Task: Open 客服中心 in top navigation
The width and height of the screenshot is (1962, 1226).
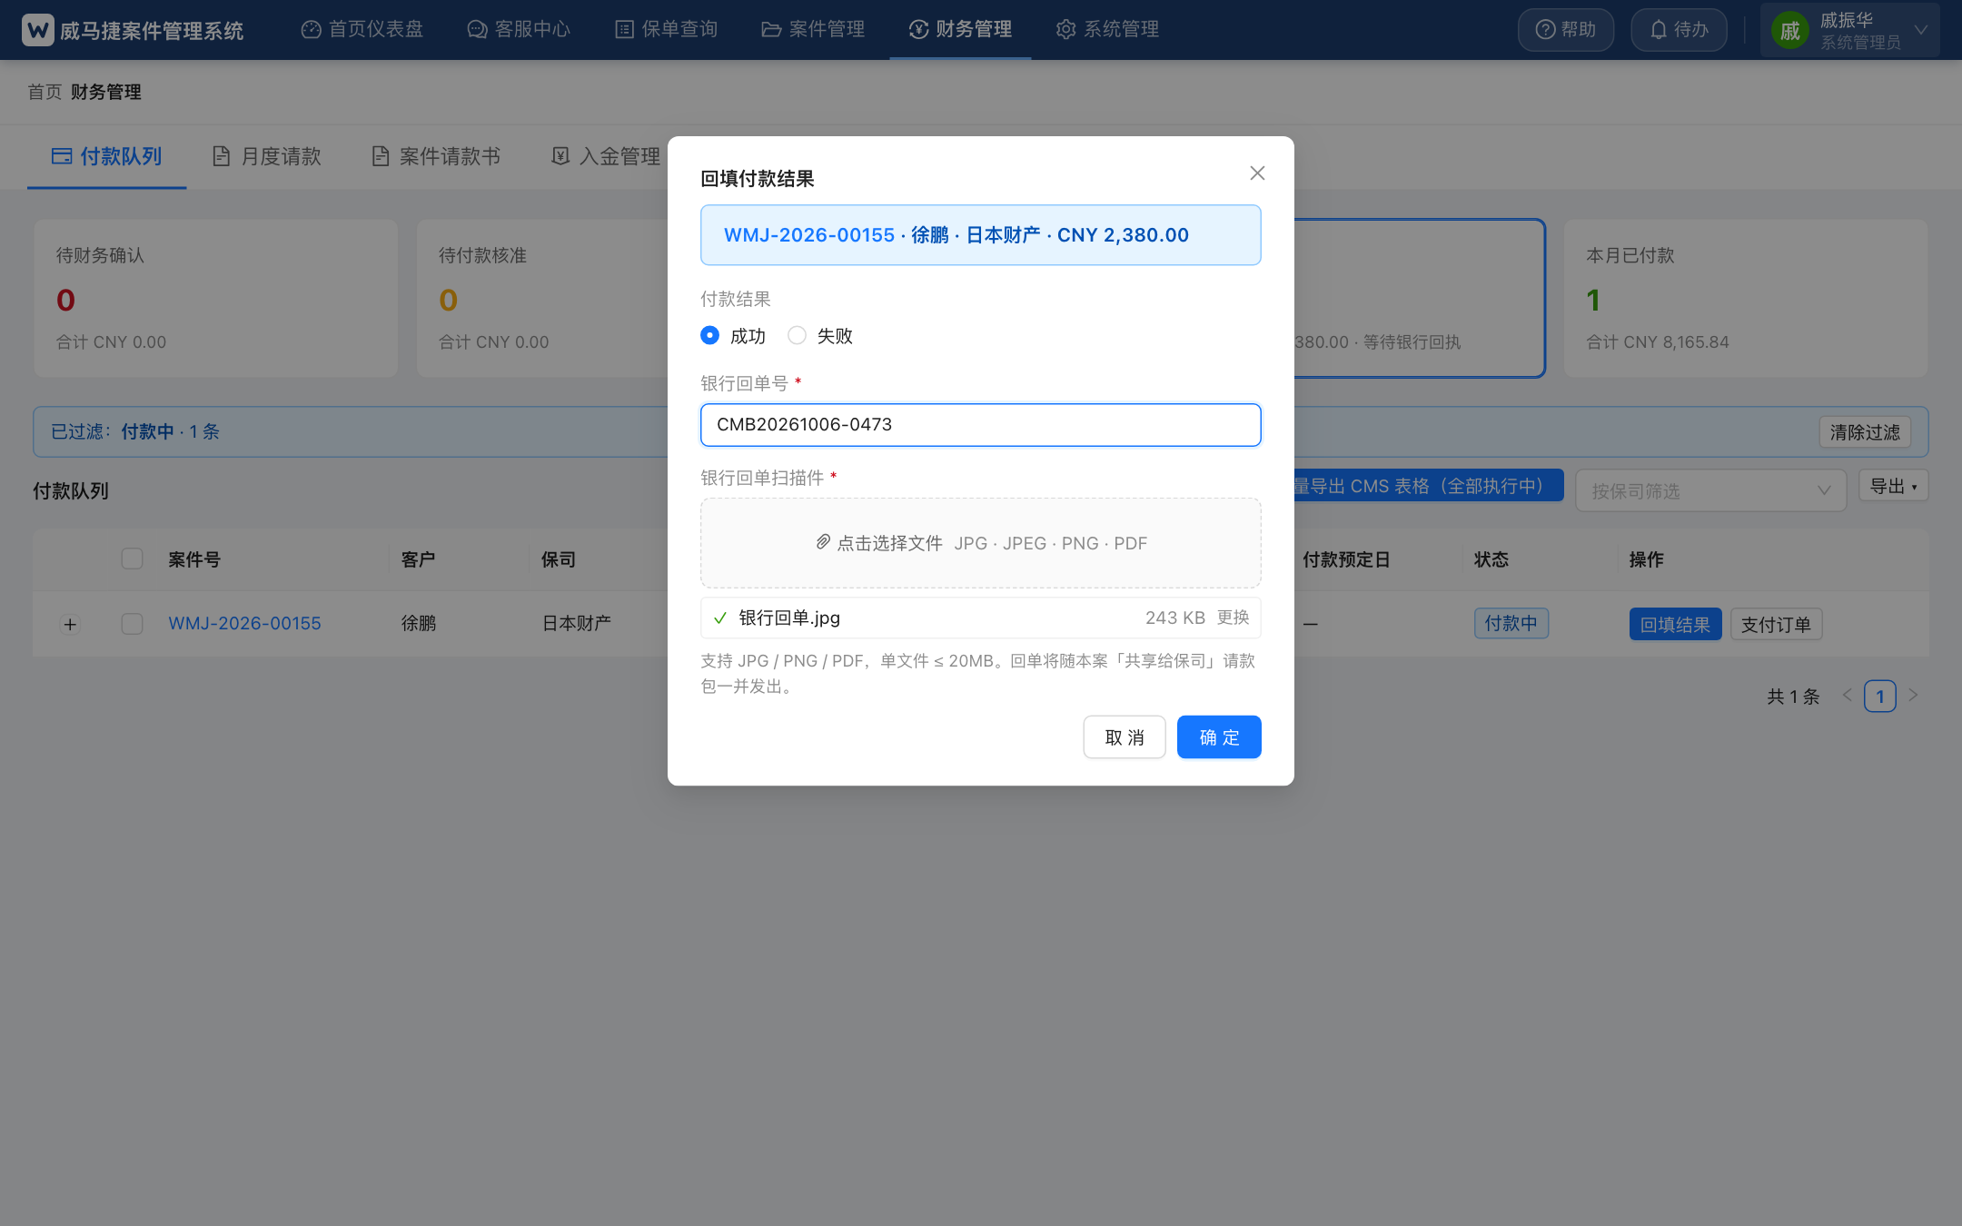Action: (x=519, y=29)
